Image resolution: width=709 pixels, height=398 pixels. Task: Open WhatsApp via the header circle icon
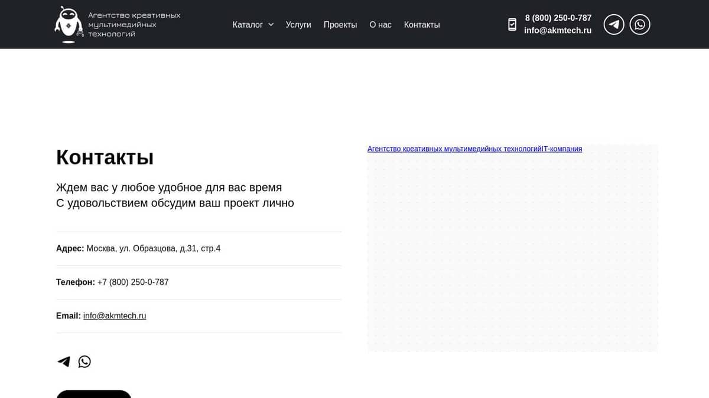click(640, 25)
